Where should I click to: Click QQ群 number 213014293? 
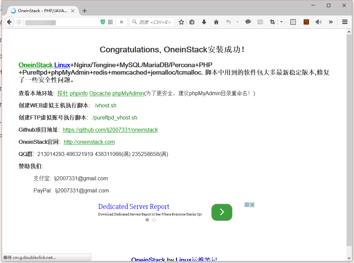[x=51, y=154]
